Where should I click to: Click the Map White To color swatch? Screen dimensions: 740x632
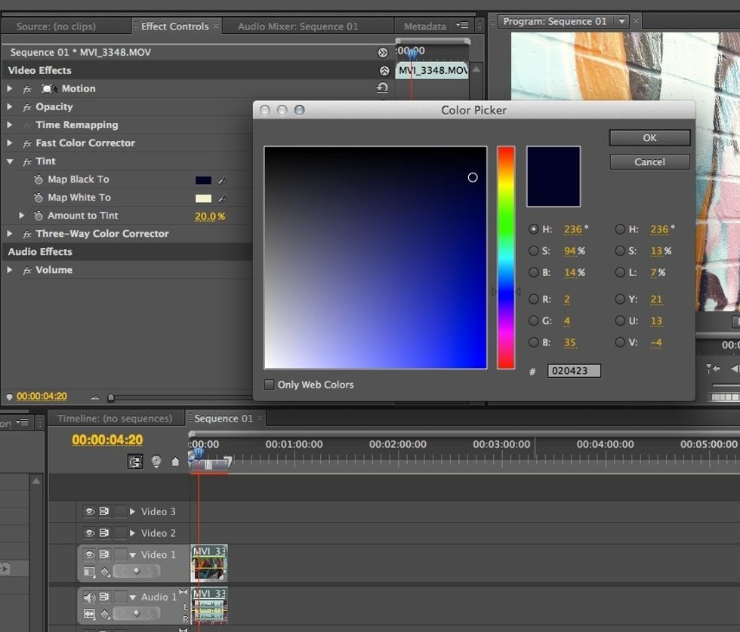[x=203, y=198]
